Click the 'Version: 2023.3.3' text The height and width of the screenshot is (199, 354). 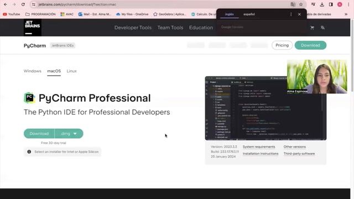224,146
